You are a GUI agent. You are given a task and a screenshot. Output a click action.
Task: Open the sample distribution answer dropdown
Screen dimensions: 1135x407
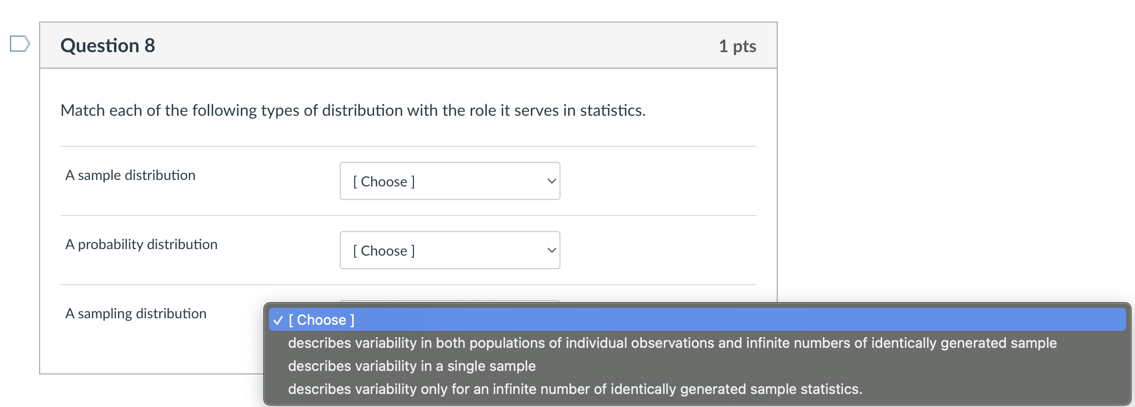450,181
